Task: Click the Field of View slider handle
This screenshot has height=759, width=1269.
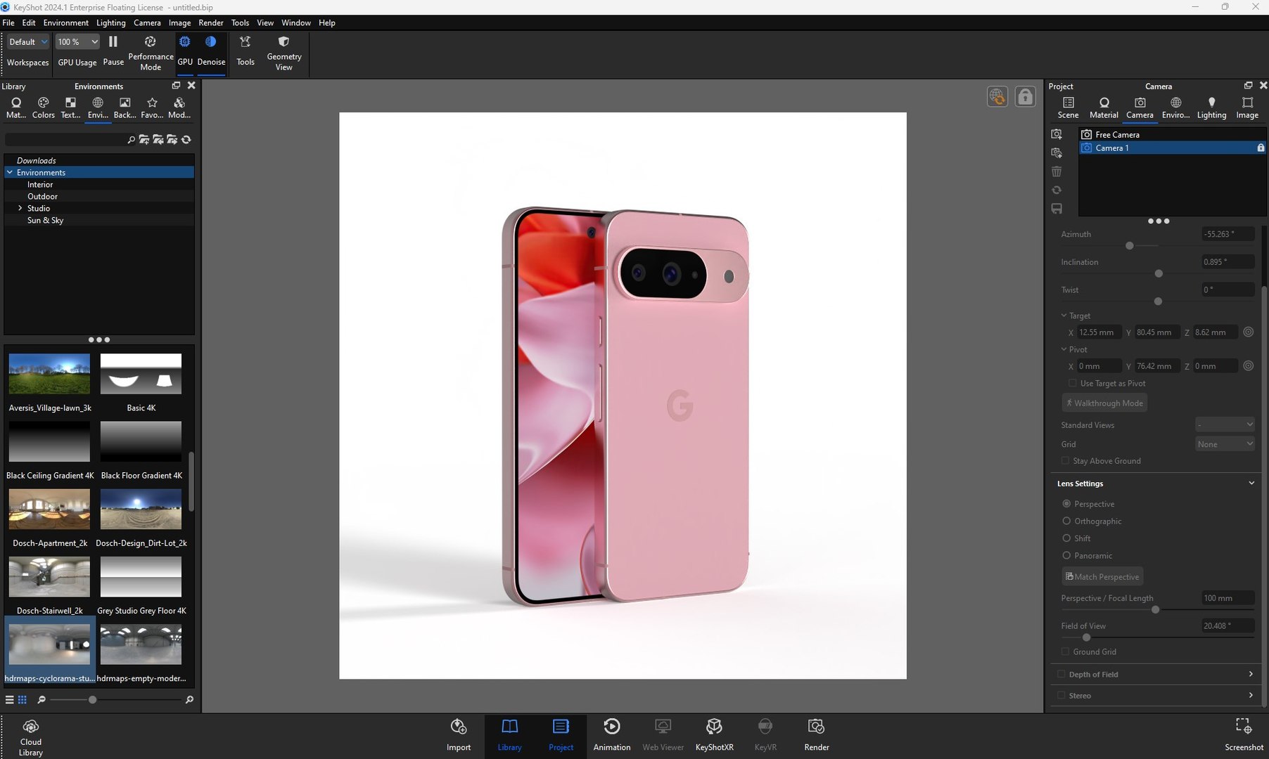Action: [1086, 637]
